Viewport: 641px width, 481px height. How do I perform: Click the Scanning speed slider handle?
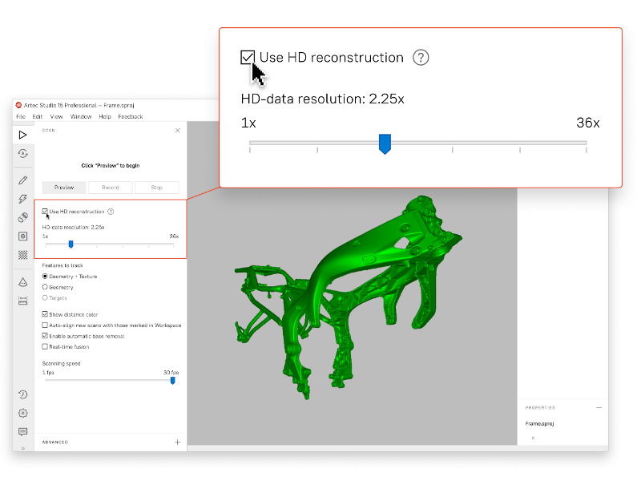pos(172,381)
